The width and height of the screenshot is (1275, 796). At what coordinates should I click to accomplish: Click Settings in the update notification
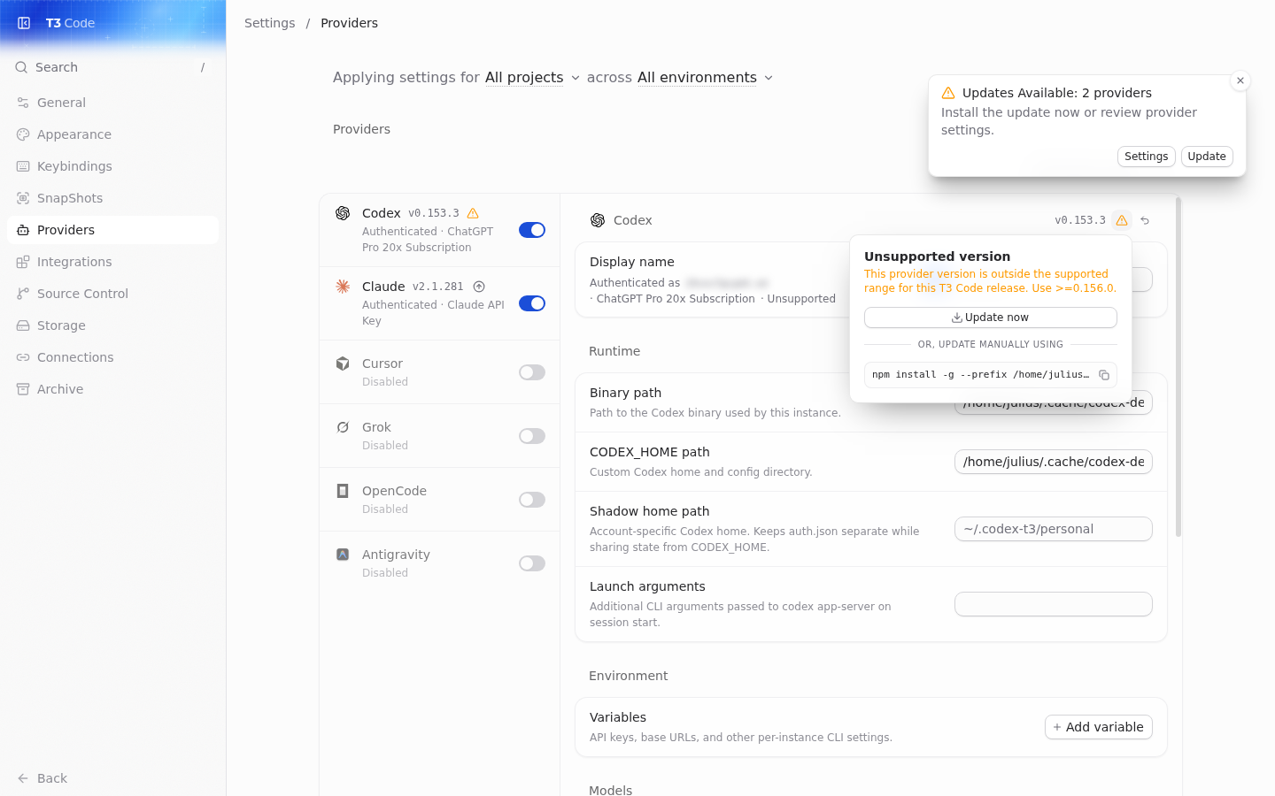1146,157
